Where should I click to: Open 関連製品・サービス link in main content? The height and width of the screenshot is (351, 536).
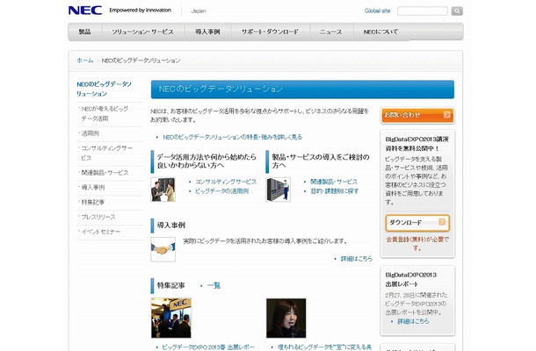(x=334, y=182)
